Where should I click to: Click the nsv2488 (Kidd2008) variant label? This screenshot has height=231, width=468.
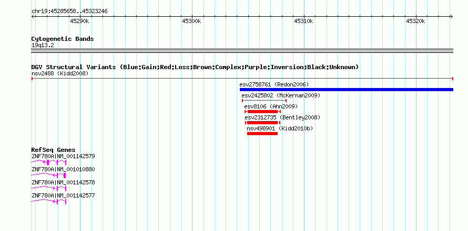pos(60,73)
